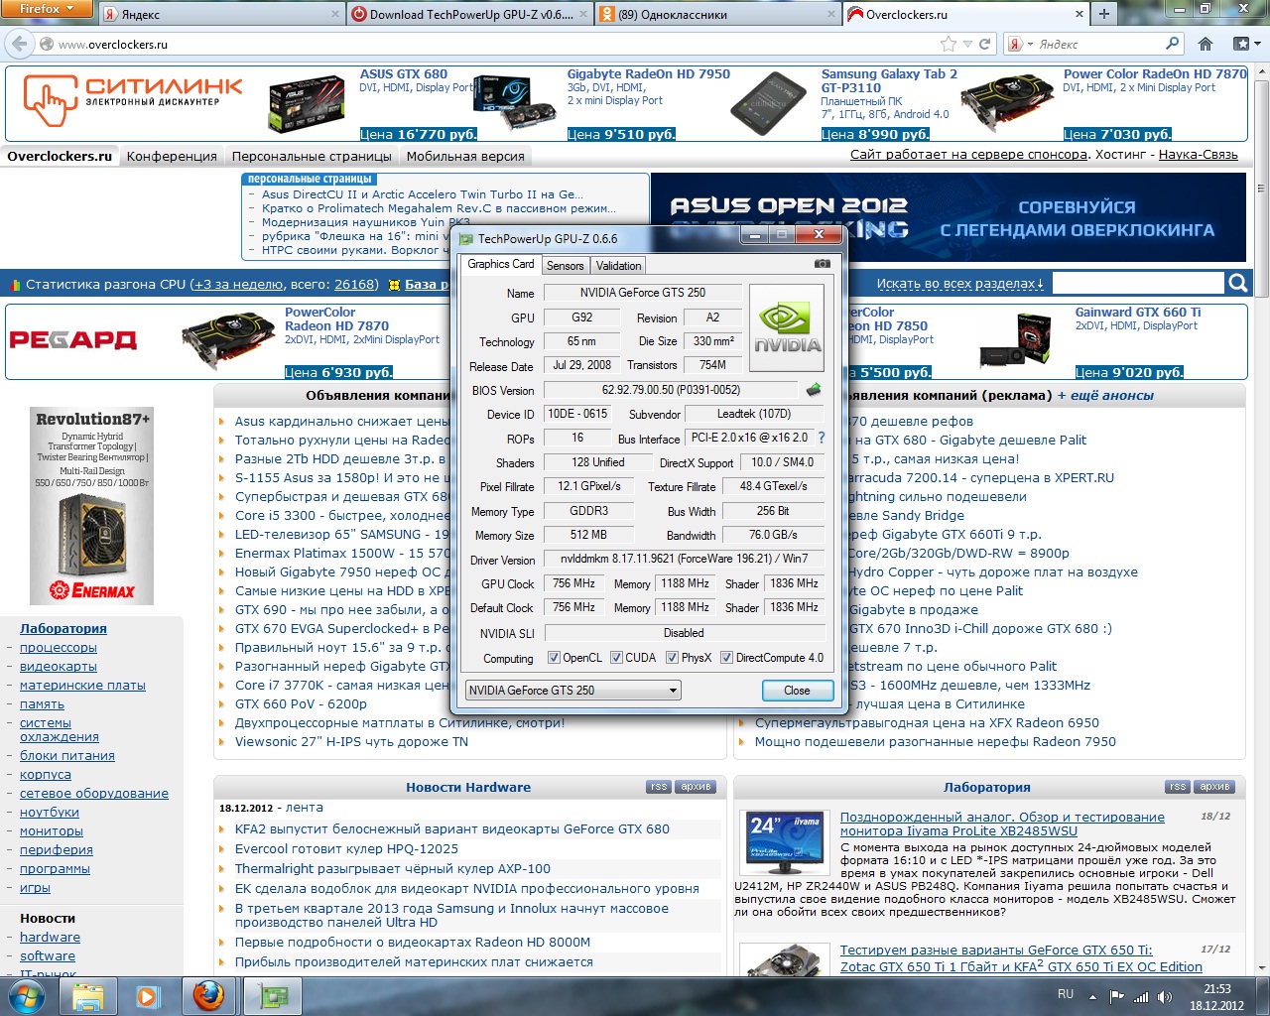Viewport: 1270px width, 1016px height.
Task: Open a new tab with plus icon
Action: point(1103,14)
